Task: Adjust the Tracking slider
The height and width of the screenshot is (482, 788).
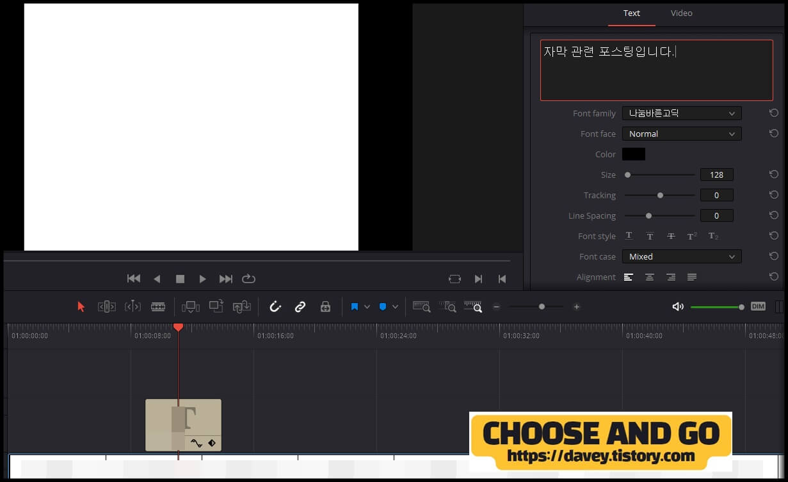Action: [x=659, y=195]
